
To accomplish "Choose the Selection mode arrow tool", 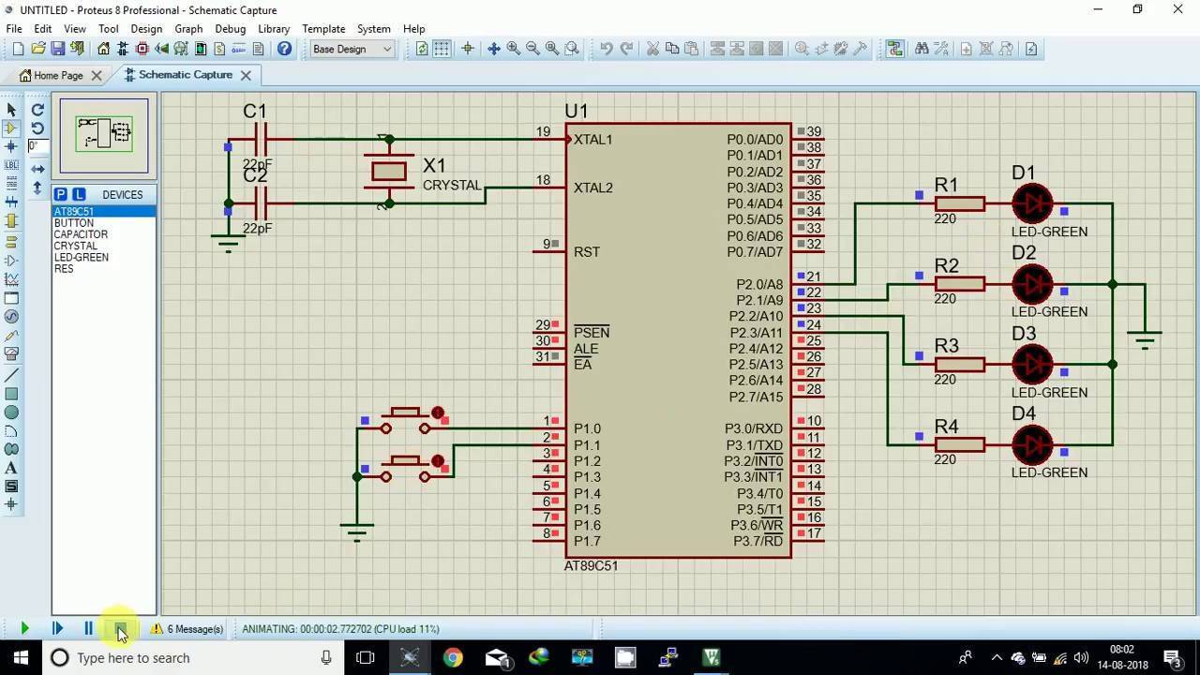I will click(11, 110).
